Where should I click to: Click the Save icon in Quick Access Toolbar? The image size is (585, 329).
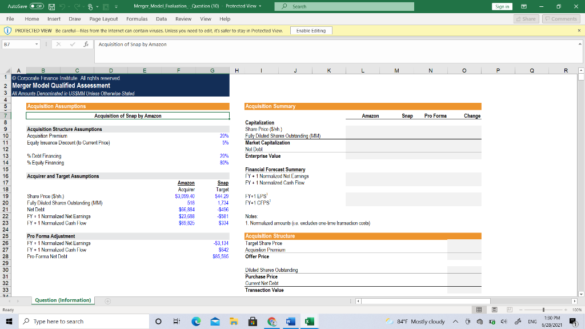click(51, 6)
